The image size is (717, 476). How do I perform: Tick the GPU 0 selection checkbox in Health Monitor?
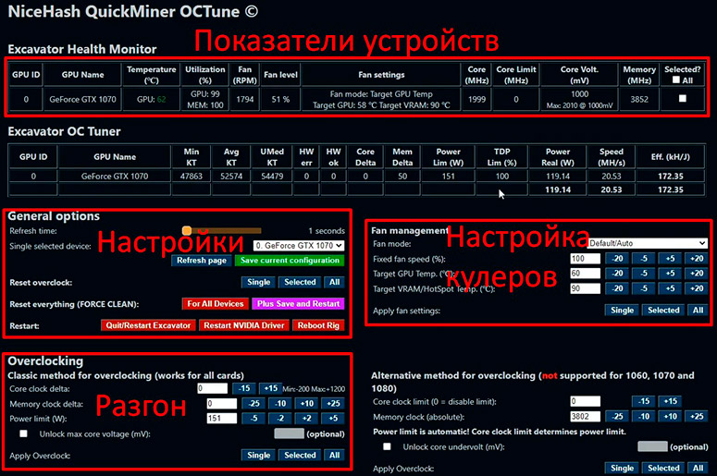(683, 99)
